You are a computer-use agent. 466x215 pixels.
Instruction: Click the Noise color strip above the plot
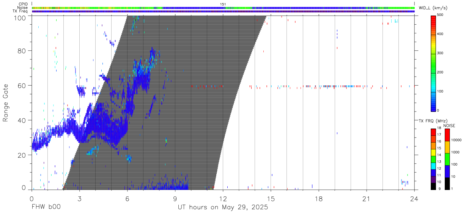point(223,8)
